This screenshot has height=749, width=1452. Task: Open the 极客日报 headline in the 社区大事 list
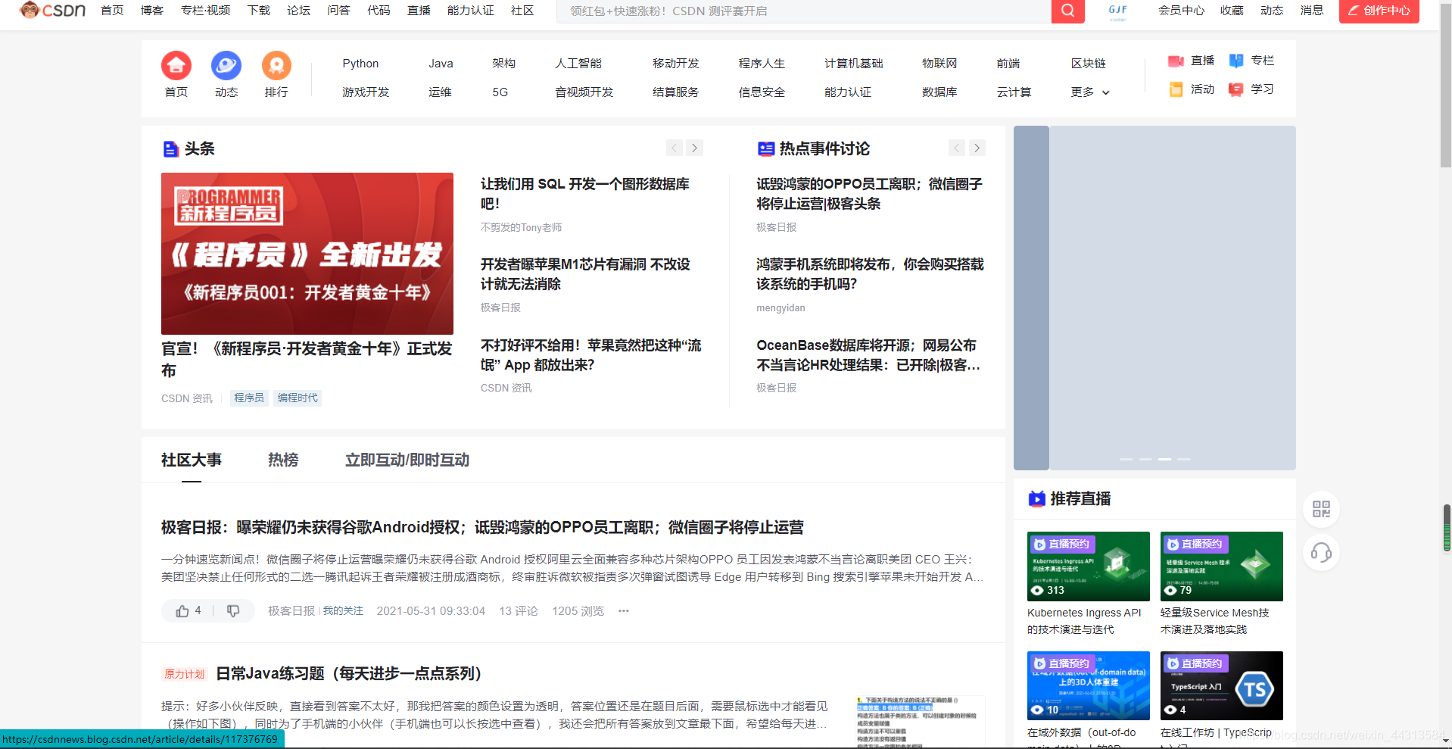pos(482,527)
